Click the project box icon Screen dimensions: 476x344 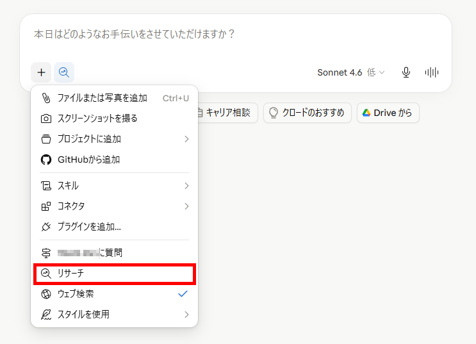click(46, 139)
